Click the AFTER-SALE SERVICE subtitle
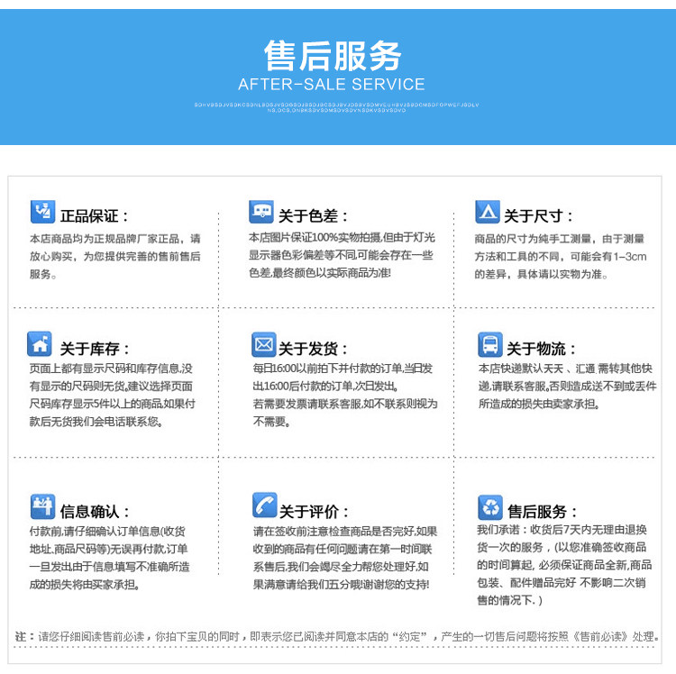676x674 pixels. (332, 85)
